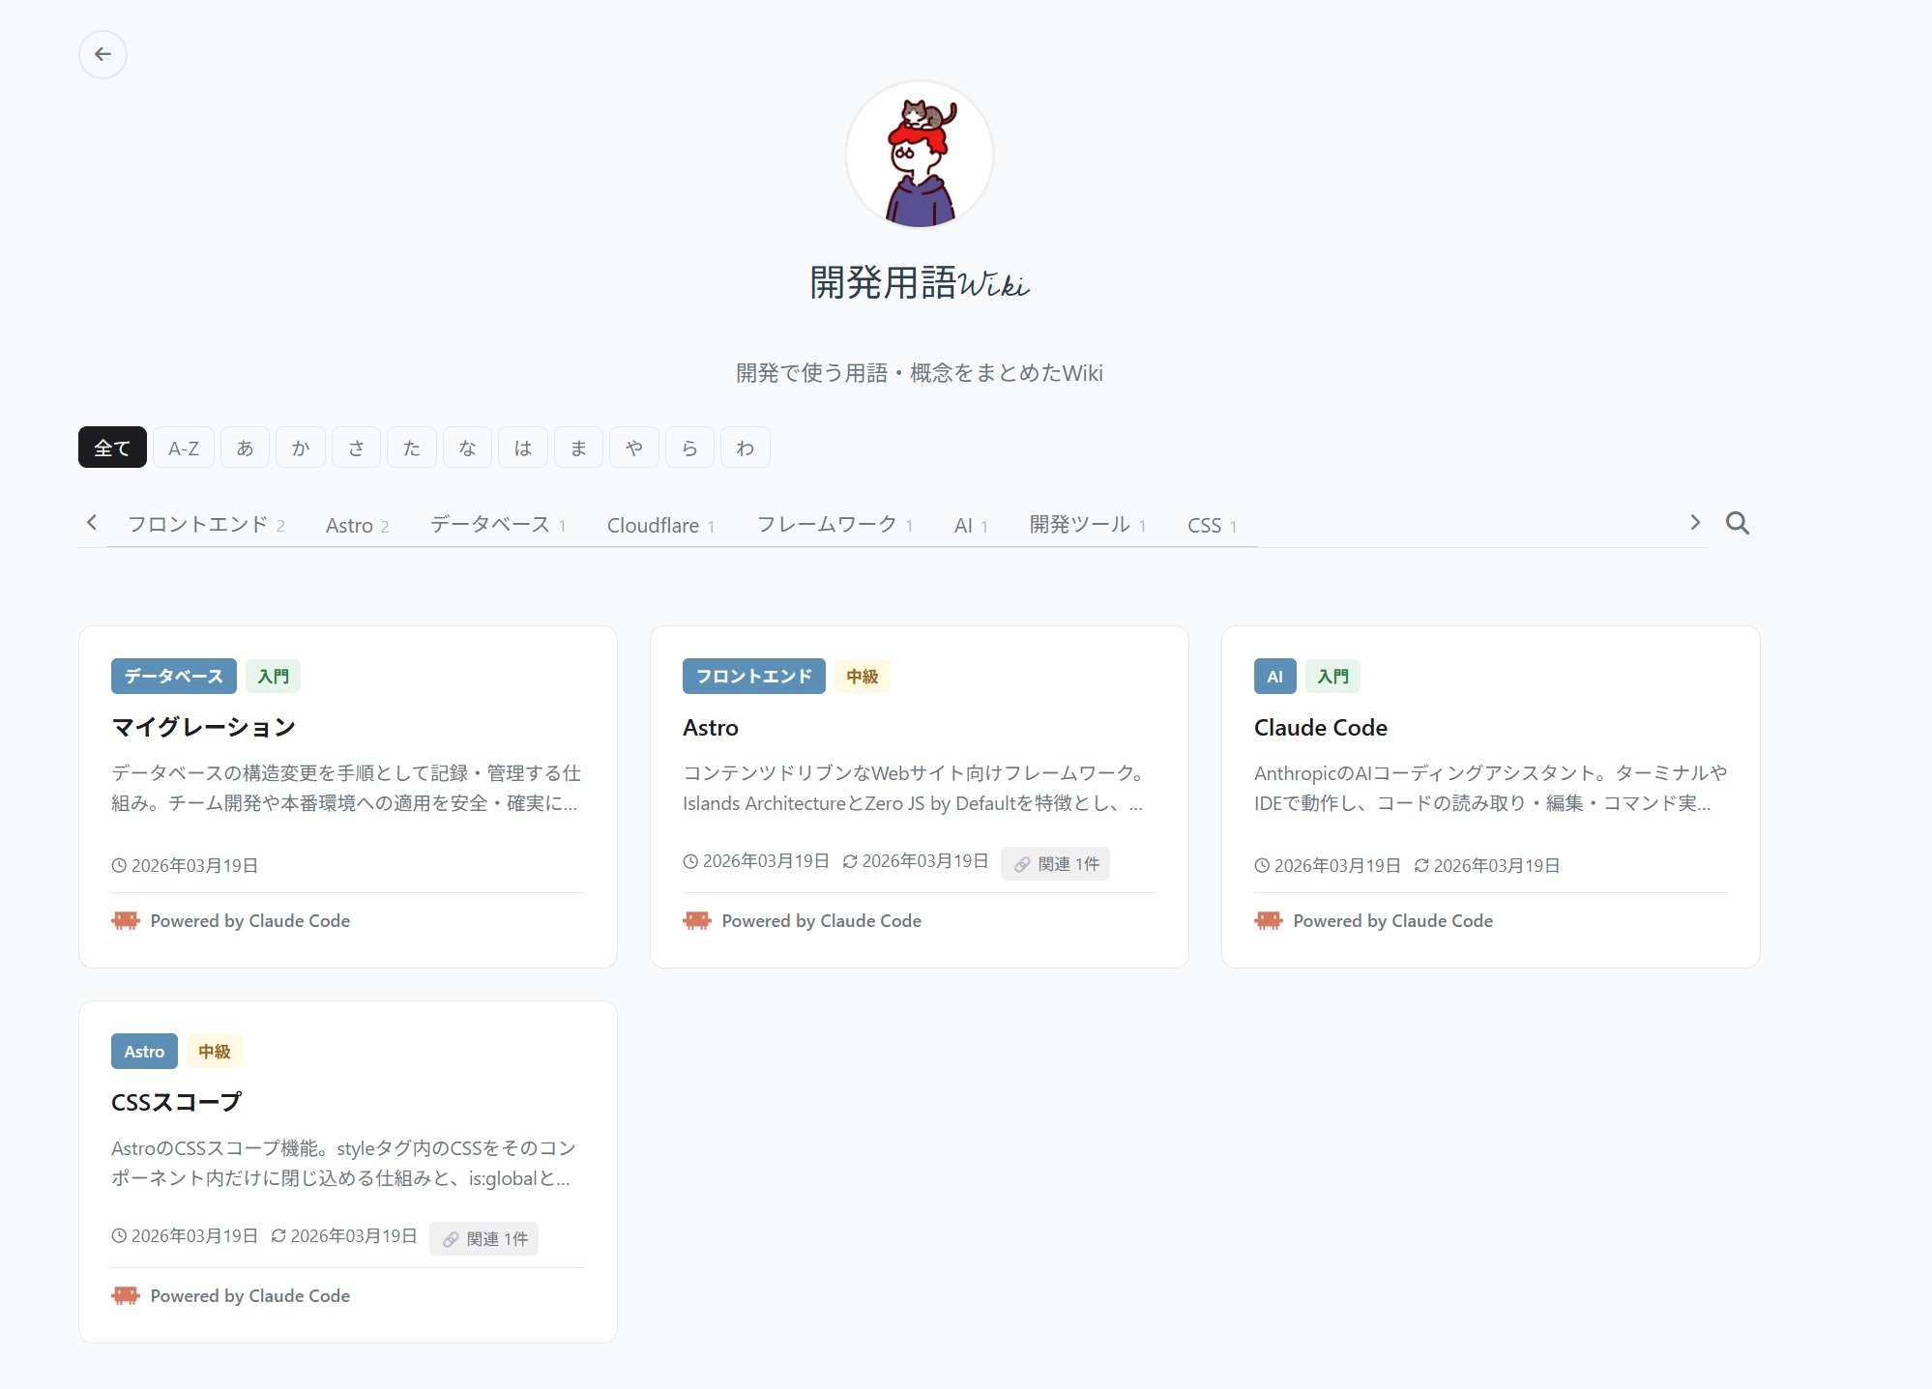
Task: Click the robot icon on the Claude Code card
Action: click(1267, 919)
